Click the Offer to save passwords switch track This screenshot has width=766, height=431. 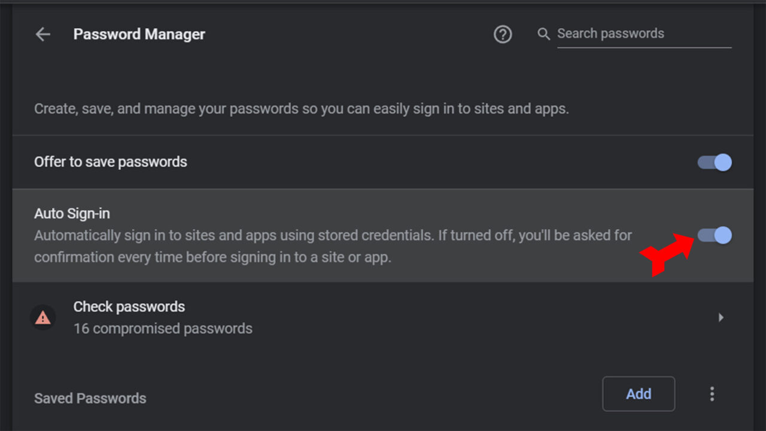(x=713, y=162)
